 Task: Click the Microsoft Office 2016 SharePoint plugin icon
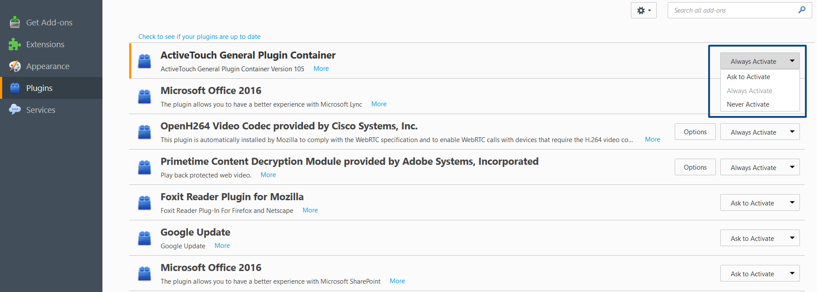point(144,273)
